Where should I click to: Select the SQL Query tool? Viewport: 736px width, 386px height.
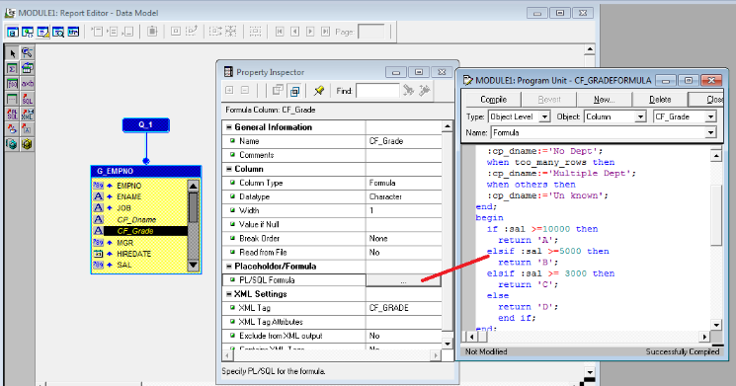28,99
